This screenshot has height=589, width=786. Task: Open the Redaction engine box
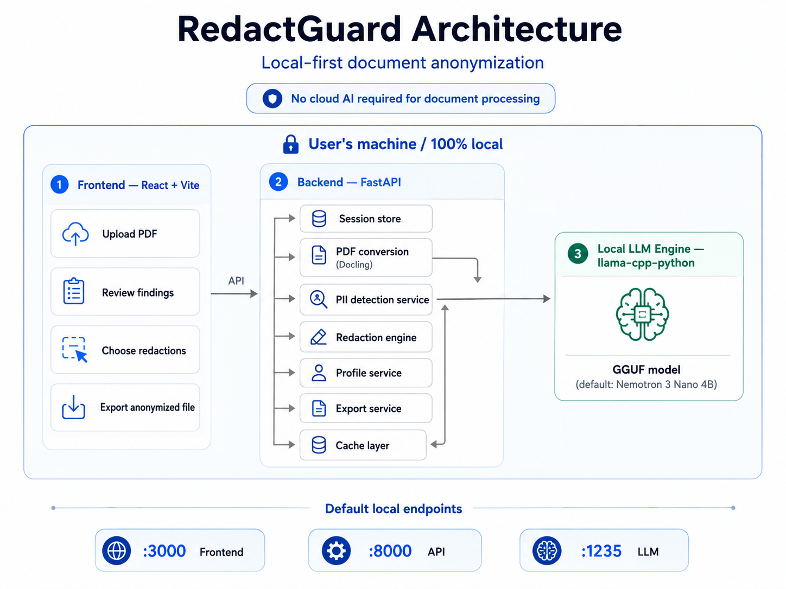click(366, 337)
